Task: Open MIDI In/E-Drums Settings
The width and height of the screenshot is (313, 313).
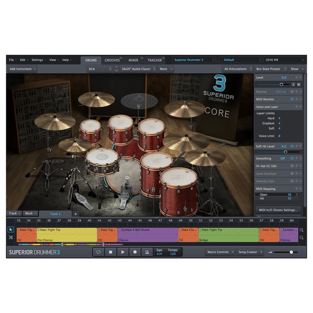Action: click(x=278, y=210)
